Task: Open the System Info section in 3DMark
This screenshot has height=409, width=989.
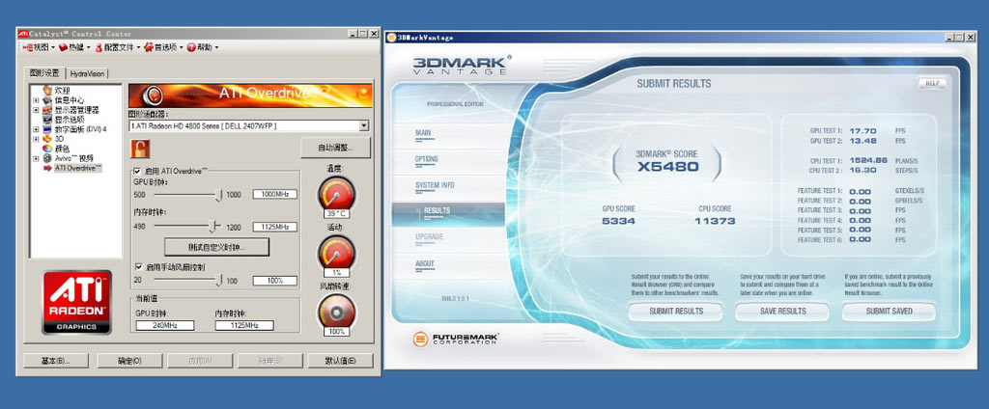Action: click(x=435, y=185)
